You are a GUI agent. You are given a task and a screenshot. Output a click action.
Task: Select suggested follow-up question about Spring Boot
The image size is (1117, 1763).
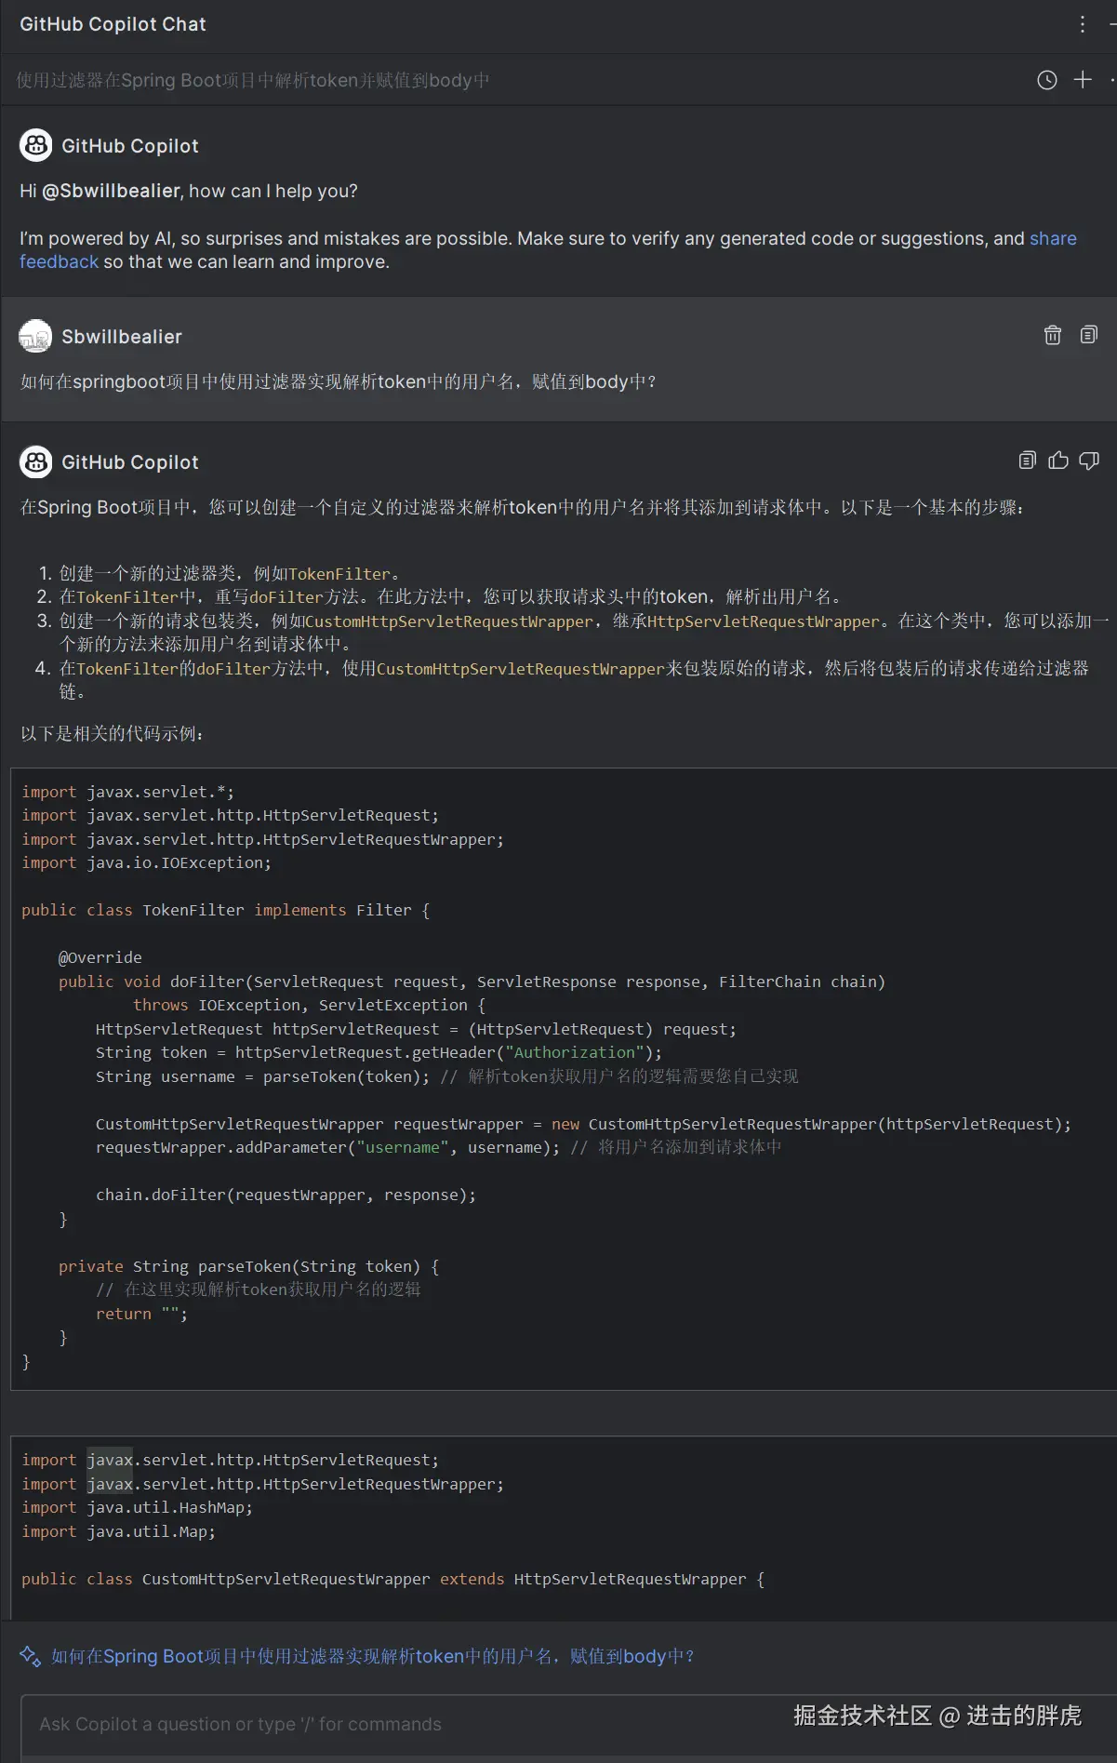tap(372, 1656)
